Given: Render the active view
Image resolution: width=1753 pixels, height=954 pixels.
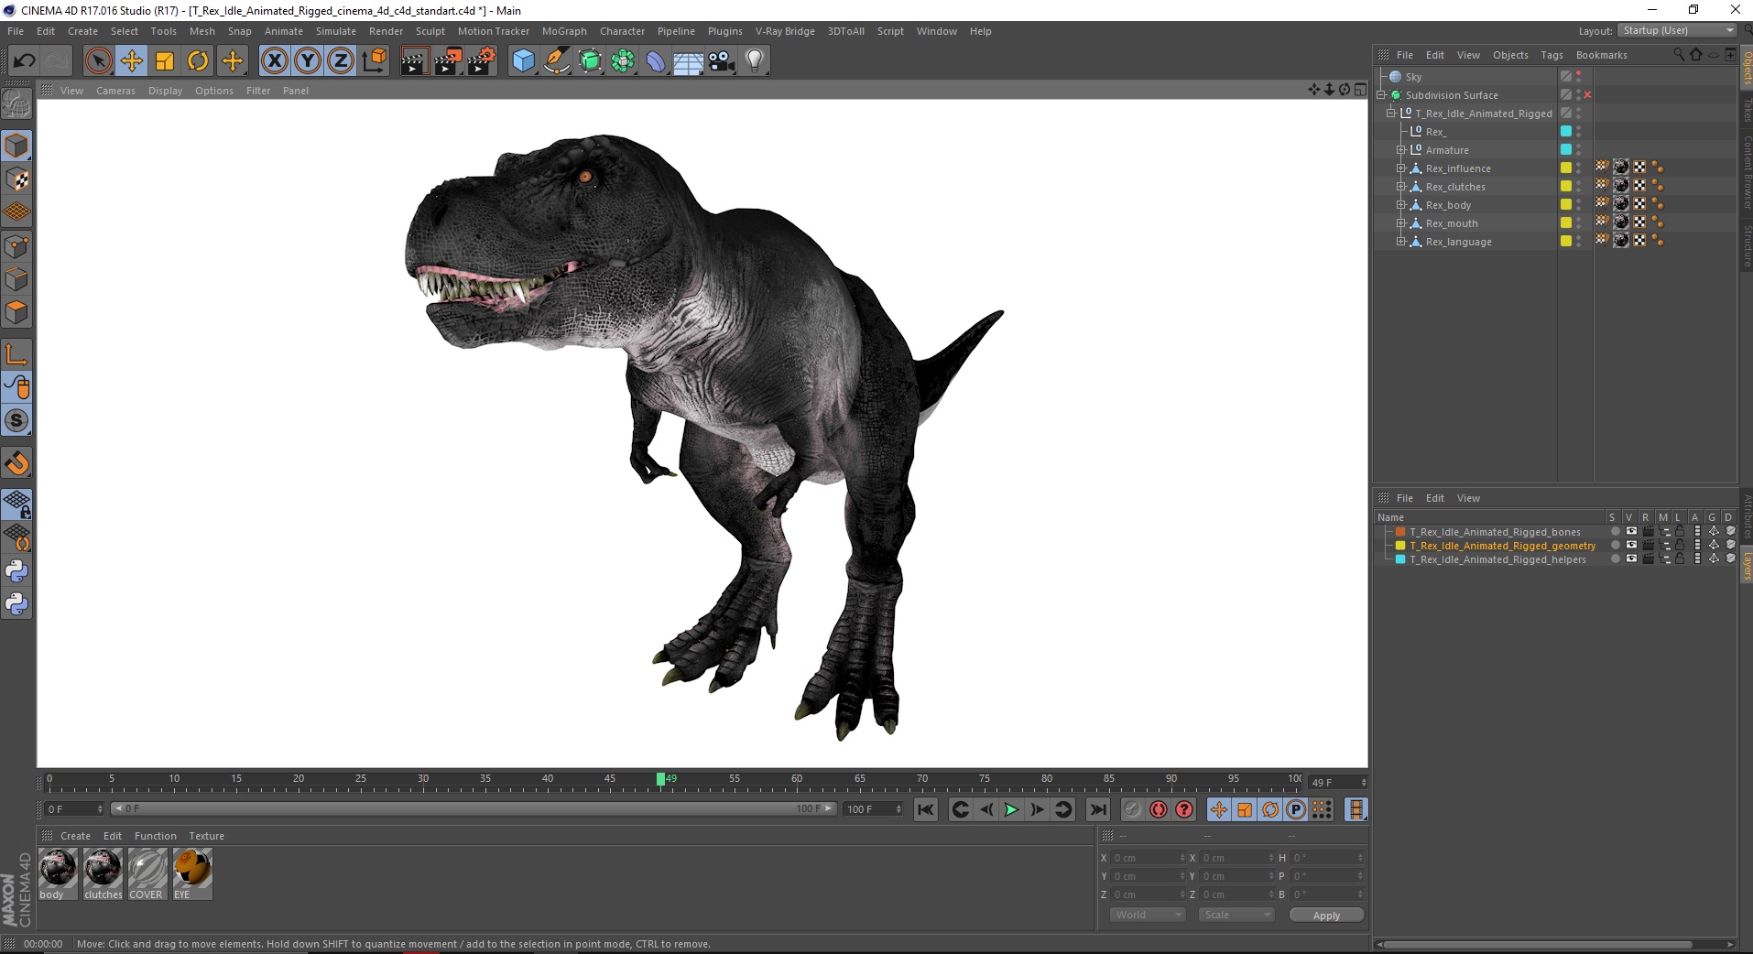Looking at the screenshot, I should pyautogui.click(x=414, y=61).
